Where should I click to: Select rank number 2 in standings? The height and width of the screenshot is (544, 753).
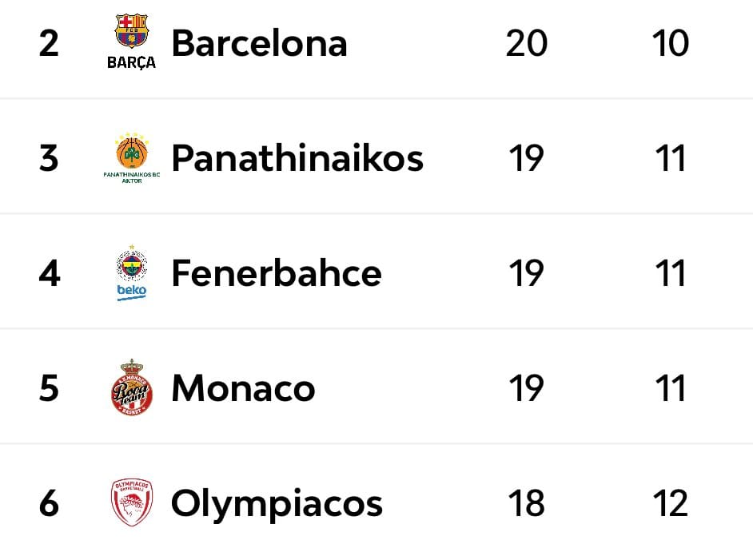[x=49, y=43]
